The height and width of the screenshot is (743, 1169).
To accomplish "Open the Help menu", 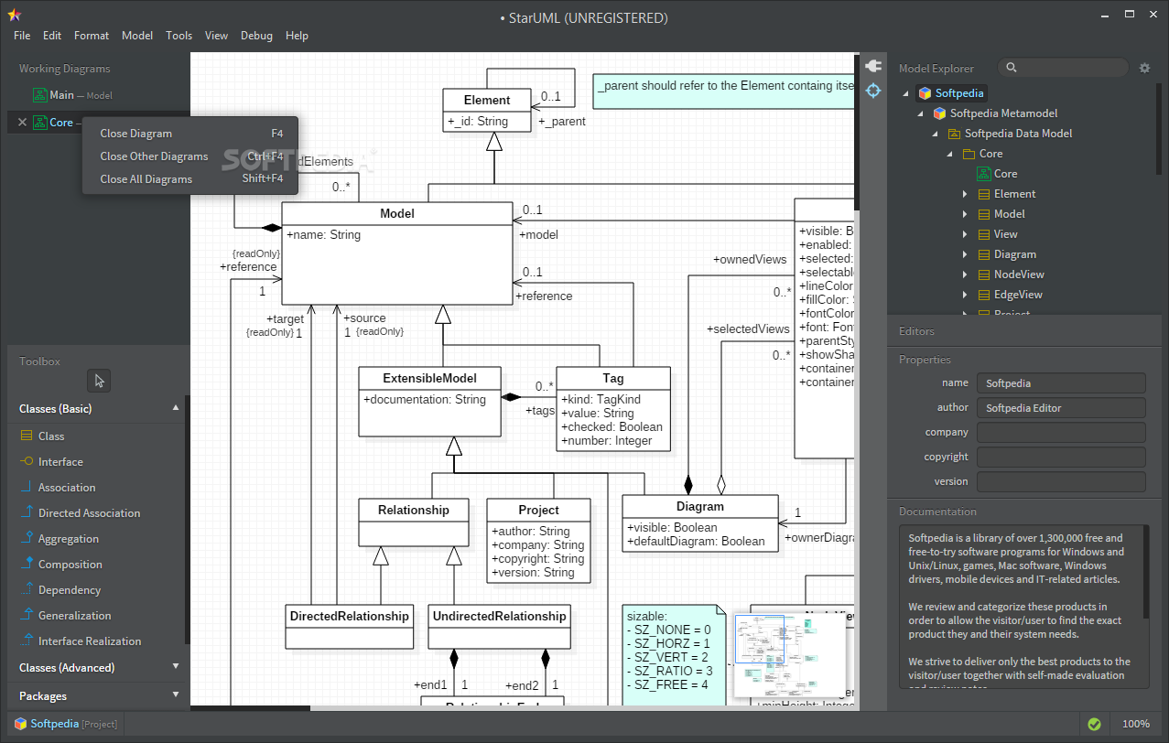I will [297, 36].
